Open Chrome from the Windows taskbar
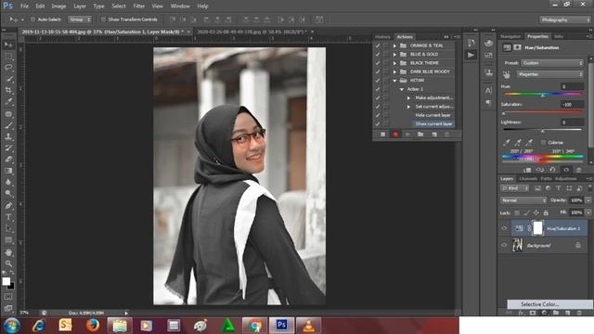This screenshot has width=594, height=334. 254,326
